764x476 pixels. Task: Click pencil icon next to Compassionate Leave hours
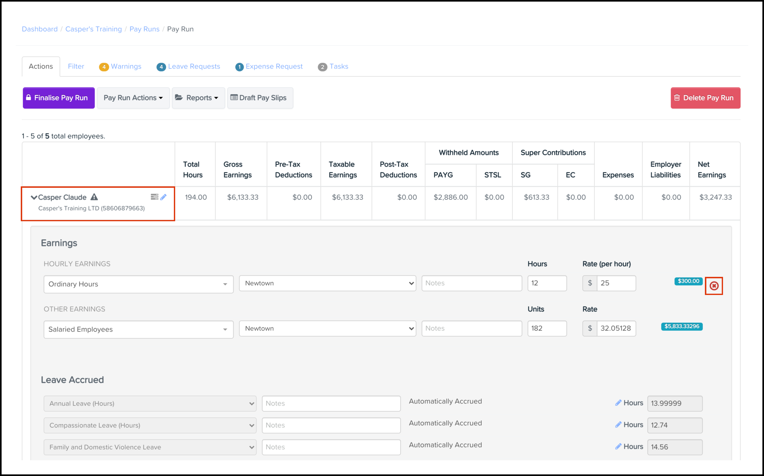[618, 425]
